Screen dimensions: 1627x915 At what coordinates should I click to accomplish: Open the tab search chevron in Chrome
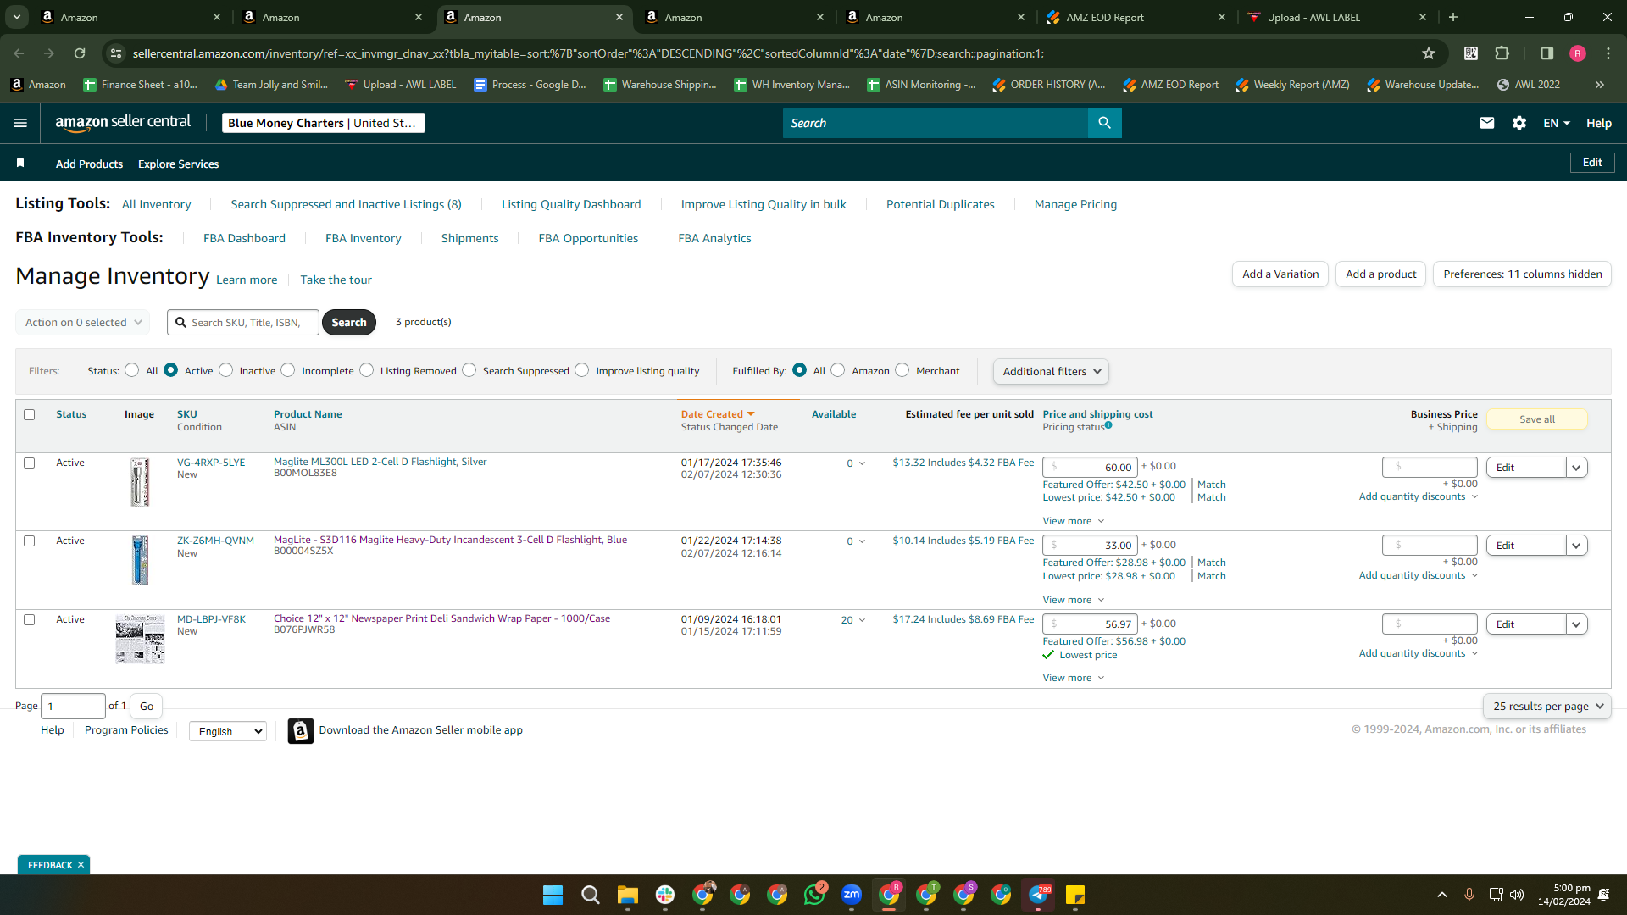[17, 17]
